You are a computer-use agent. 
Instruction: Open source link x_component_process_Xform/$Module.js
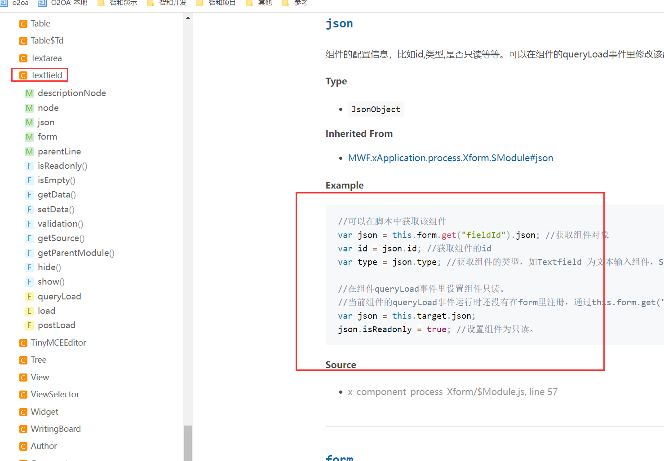(452, 392)
